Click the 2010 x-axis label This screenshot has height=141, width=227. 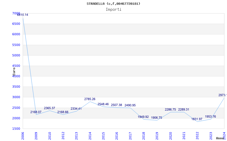pos(50,136)
